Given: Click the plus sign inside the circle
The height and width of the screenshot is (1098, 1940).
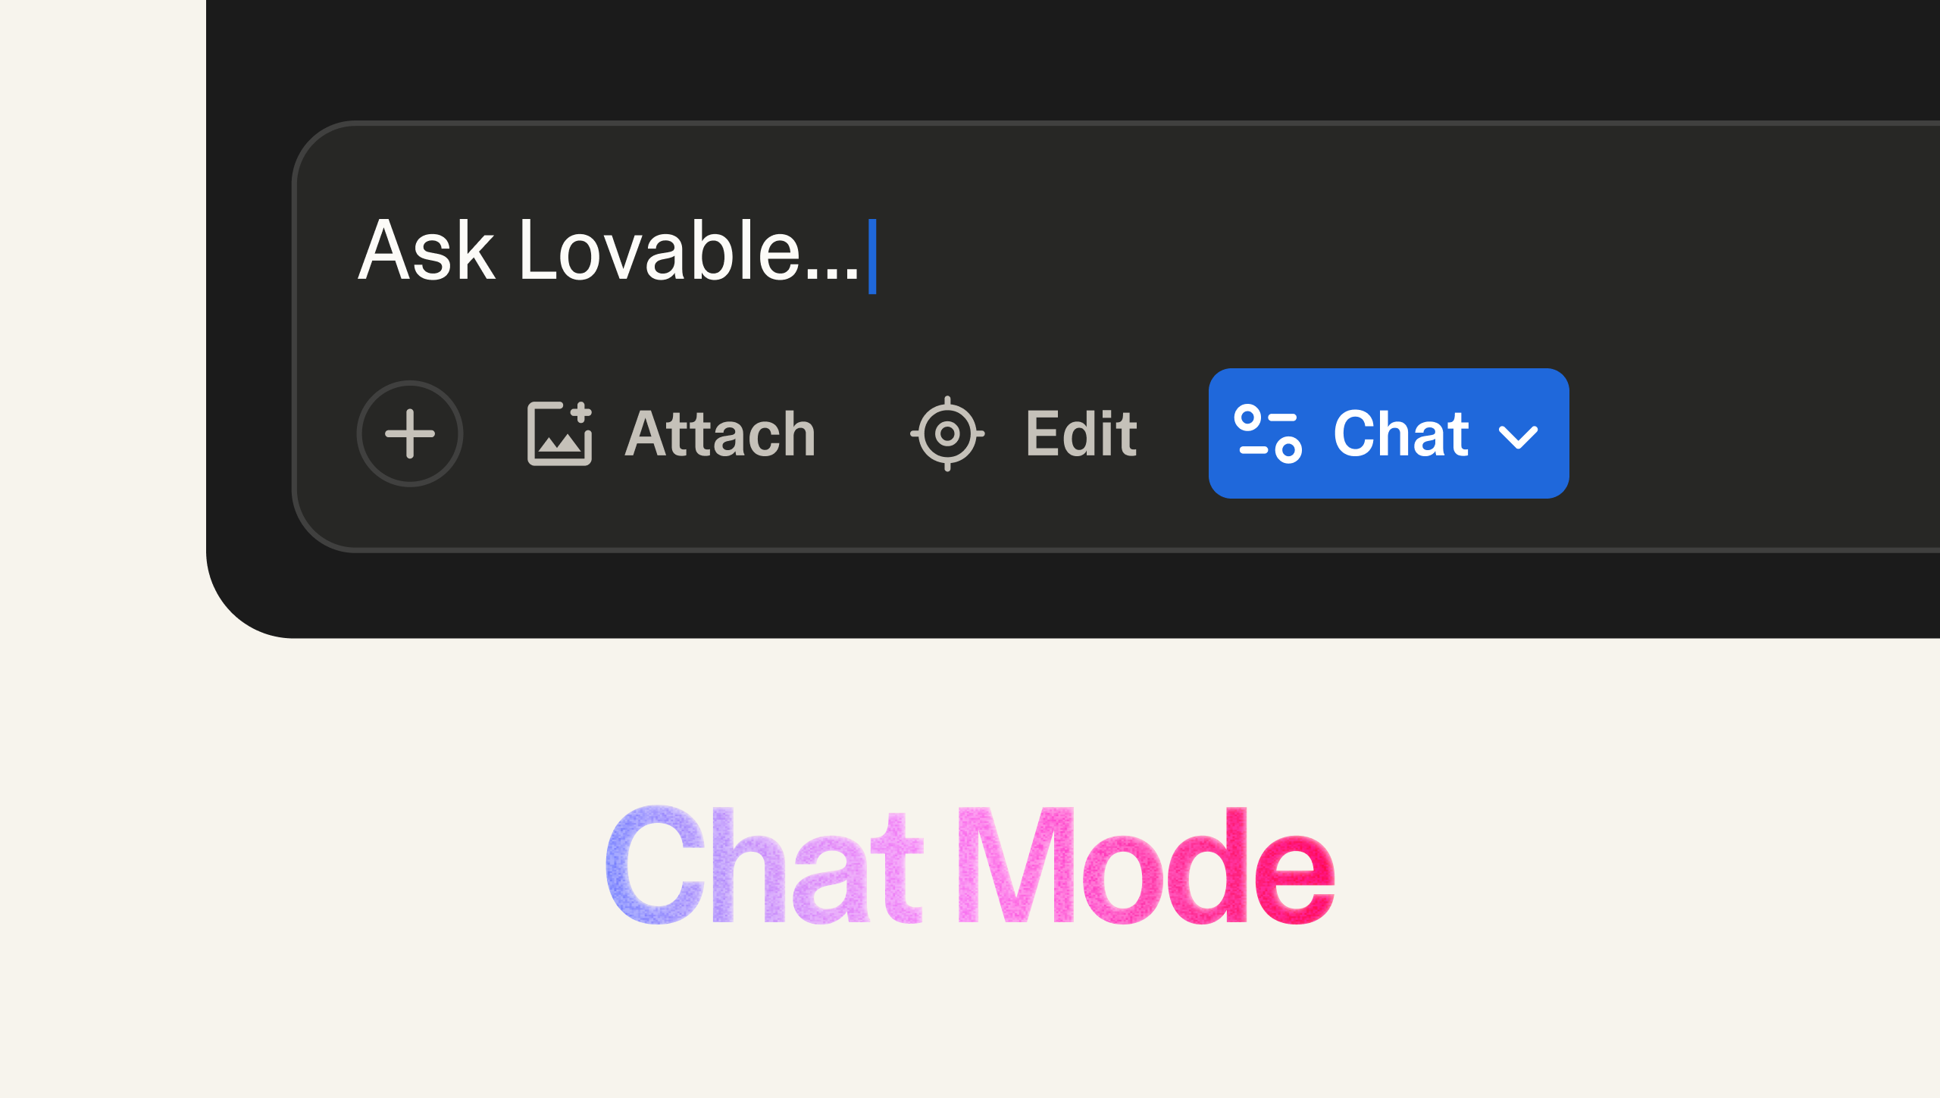Looking at the screenshot, I should click(x=410, y=433).
